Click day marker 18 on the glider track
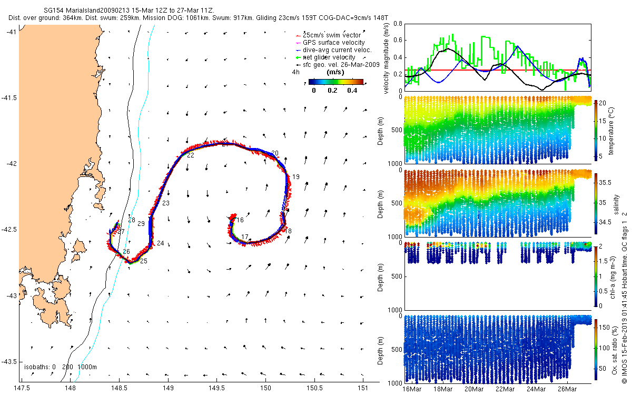Viewport: 632px width, 395px height. [288, 231]
